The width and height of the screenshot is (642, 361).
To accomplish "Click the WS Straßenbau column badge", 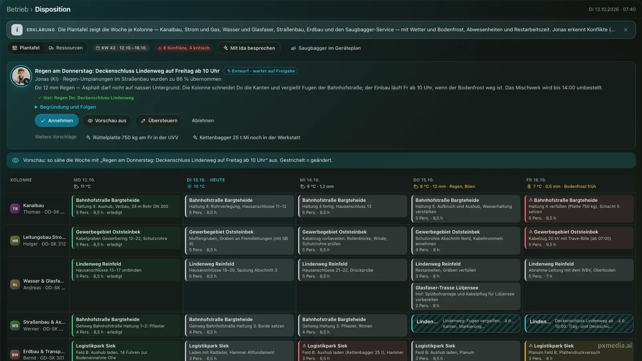I will [x=15, y=325].
